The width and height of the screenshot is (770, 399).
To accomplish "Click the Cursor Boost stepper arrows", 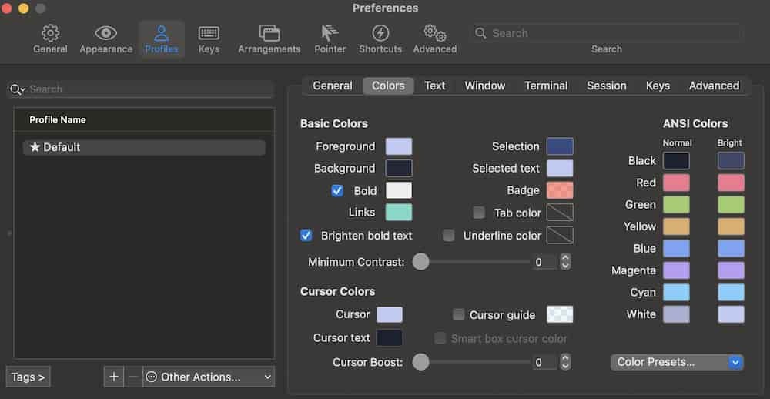I will (565, 362).
